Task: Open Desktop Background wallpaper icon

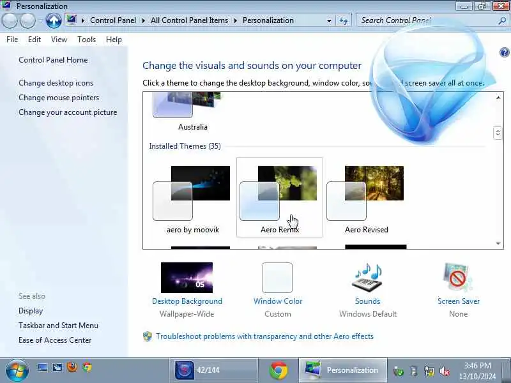Action: (187, 278)
